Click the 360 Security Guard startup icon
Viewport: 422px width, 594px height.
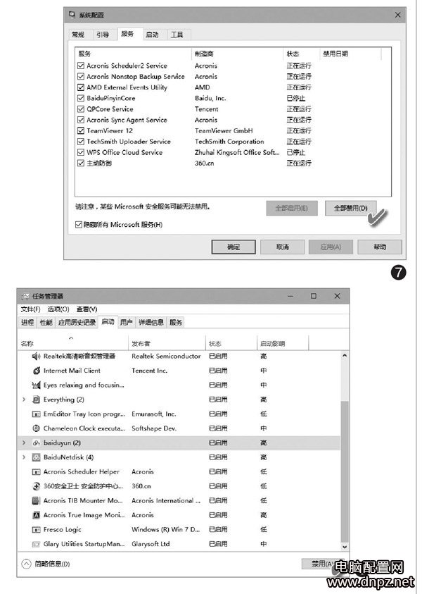pyautogui.click(x=37, y=486)
